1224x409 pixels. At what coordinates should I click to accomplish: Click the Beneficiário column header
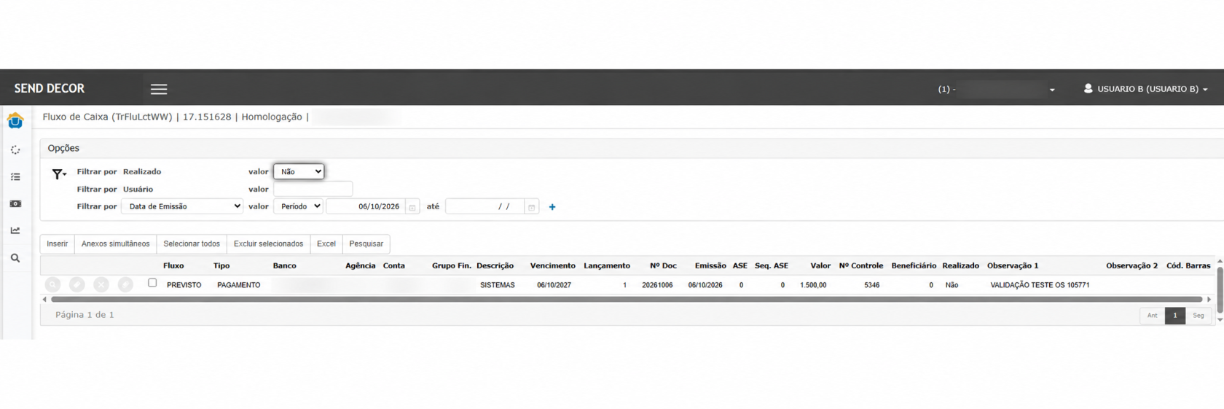click(914, 266)
